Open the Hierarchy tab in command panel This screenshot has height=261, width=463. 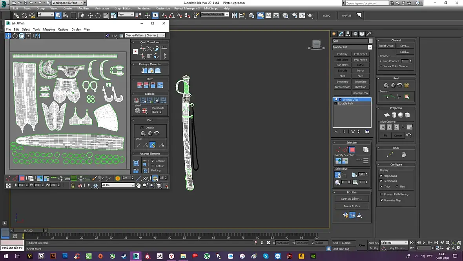click(348, 34)
